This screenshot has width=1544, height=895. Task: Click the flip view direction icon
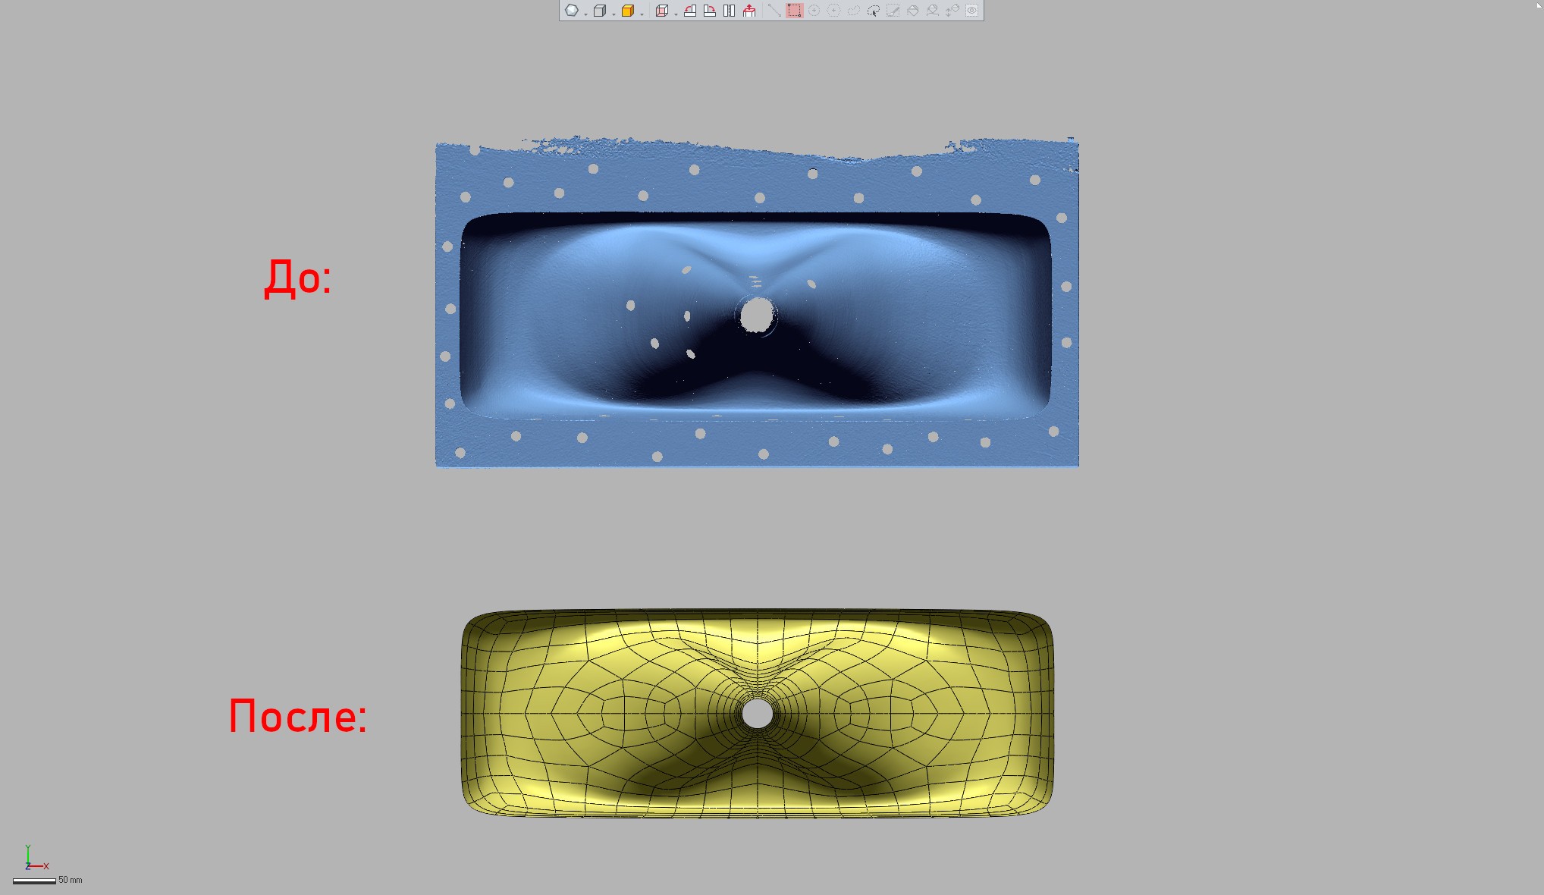[729, 11]
